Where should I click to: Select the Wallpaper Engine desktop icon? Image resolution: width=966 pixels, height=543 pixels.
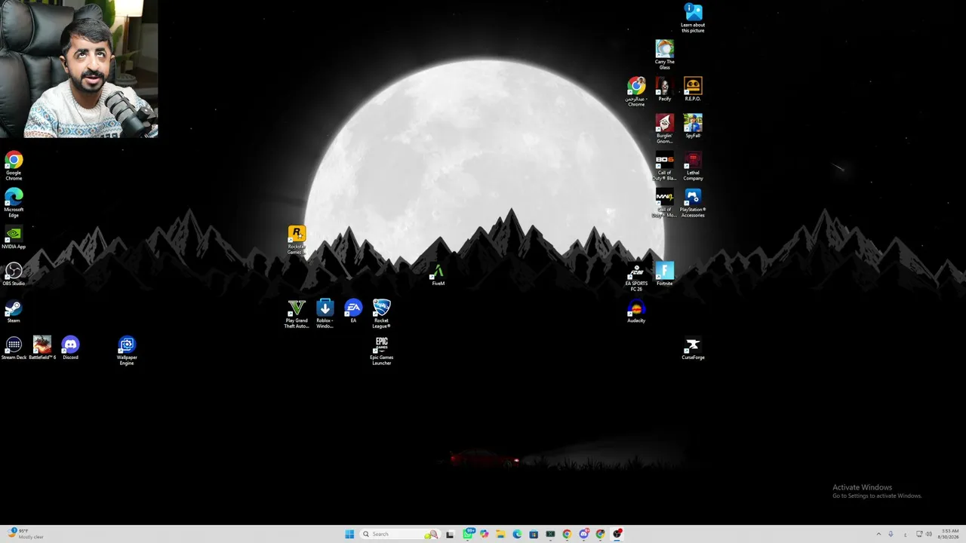coord(127,351)
